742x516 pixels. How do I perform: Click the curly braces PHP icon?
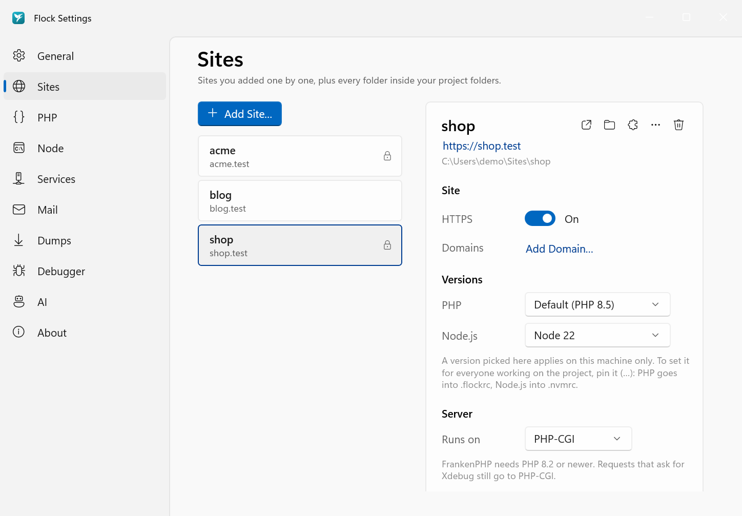tap(19, 117)
